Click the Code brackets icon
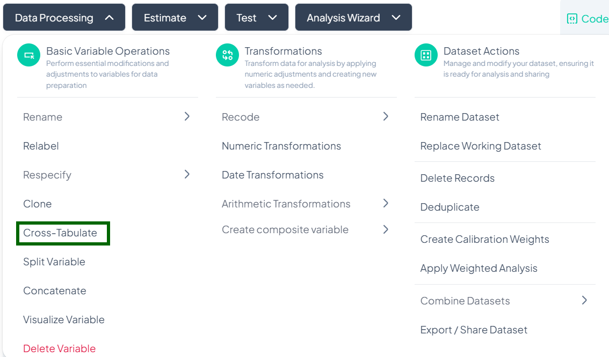 point(572,19)
